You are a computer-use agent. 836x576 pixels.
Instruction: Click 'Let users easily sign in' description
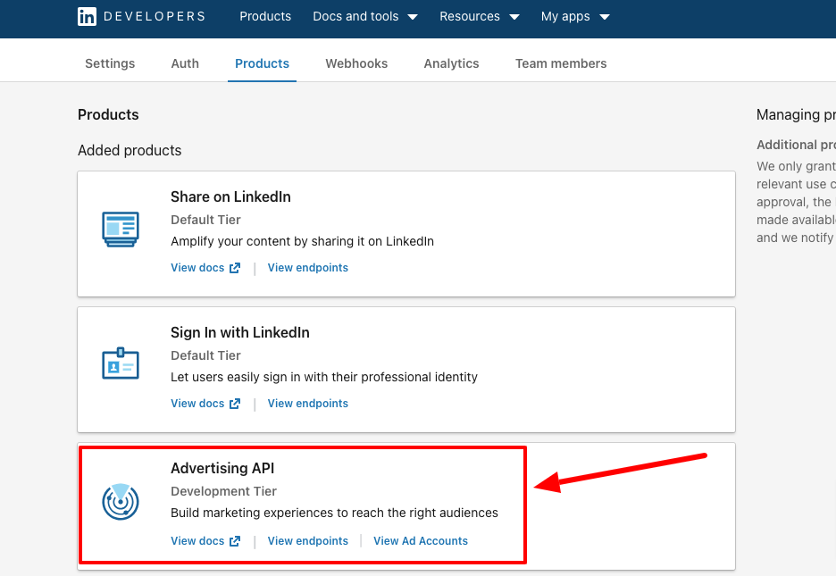(324, 377)
